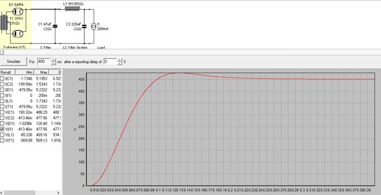381x195 pixels.
Task: Increase the reporting delay with up arrow
Action: 119,60
